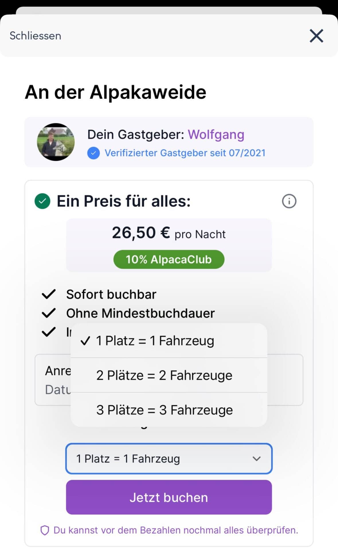
Task: Click the blue verified host badge
Action: click(93, 153)
